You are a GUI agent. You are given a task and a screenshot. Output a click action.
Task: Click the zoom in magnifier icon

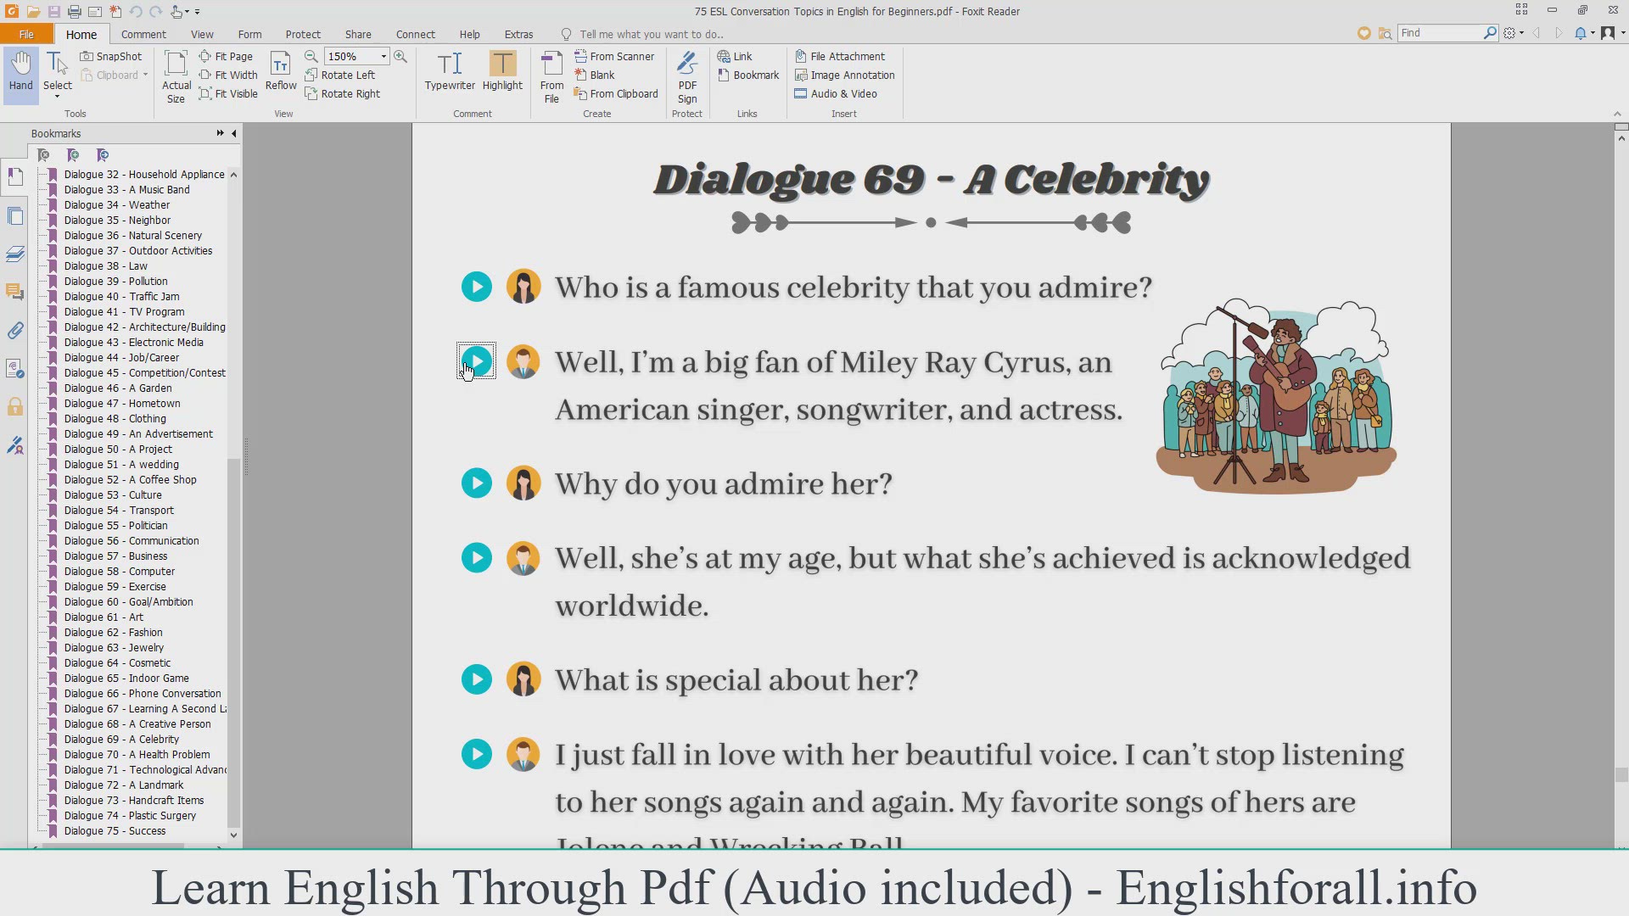400,56
